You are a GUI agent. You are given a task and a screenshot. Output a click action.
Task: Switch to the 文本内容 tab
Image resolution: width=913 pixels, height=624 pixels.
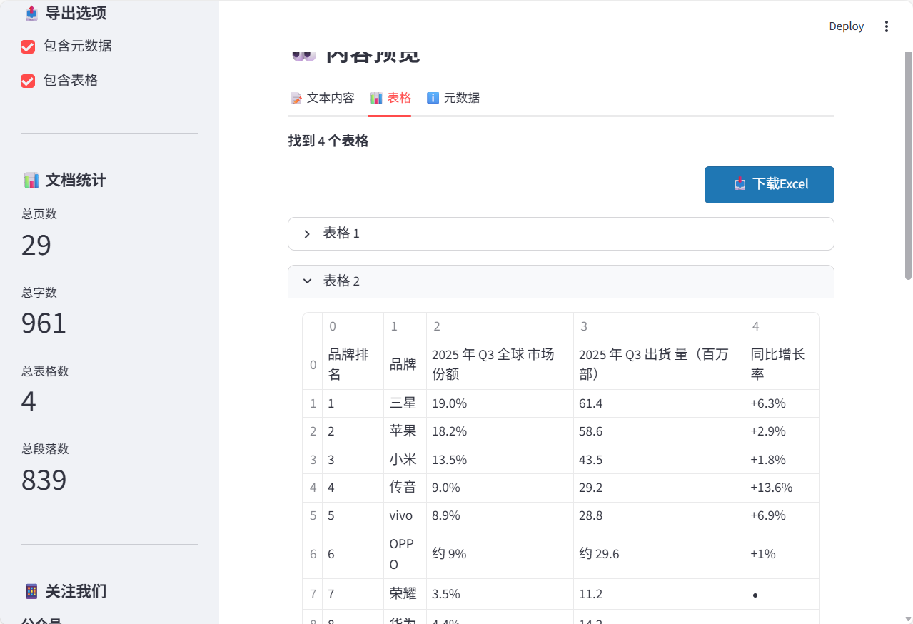322,99
